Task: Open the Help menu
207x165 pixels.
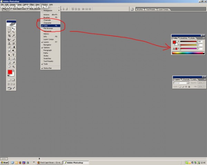Action: 51,4
